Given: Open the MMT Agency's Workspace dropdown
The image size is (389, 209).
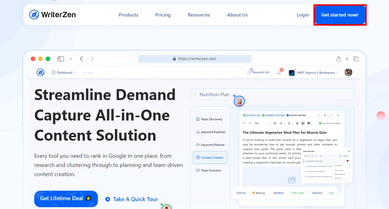Looking at the screenshot, I should pos(314,73).
